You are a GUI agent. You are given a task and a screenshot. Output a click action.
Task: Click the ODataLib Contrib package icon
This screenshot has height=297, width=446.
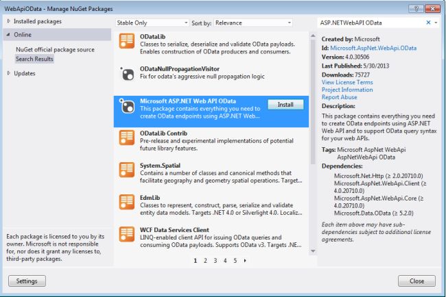coord(127,138)
